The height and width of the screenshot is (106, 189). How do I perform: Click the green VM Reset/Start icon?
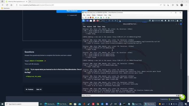[x=98, y=18]
